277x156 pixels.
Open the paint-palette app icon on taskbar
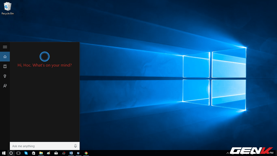[48, 153]
